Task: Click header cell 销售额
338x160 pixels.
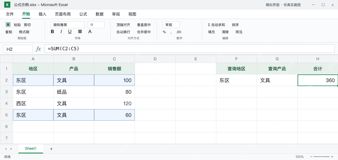Action: pos(115,69)
